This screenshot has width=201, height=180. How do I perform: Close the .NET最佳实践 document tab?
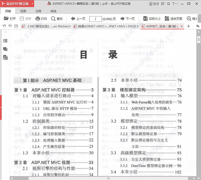[x=70, y=26]
